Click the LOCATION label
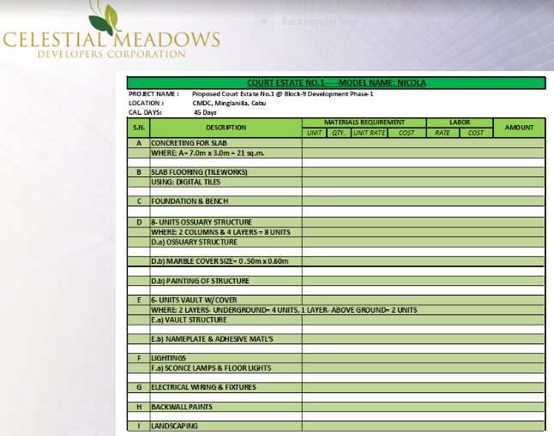Viewport: 554px width, 436px height. tap(146, 103)
